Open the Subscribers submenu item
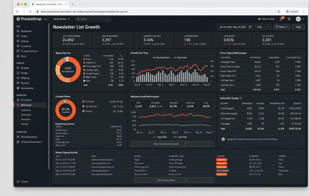Viewport: 310px width, 196px height. [26, 115]
